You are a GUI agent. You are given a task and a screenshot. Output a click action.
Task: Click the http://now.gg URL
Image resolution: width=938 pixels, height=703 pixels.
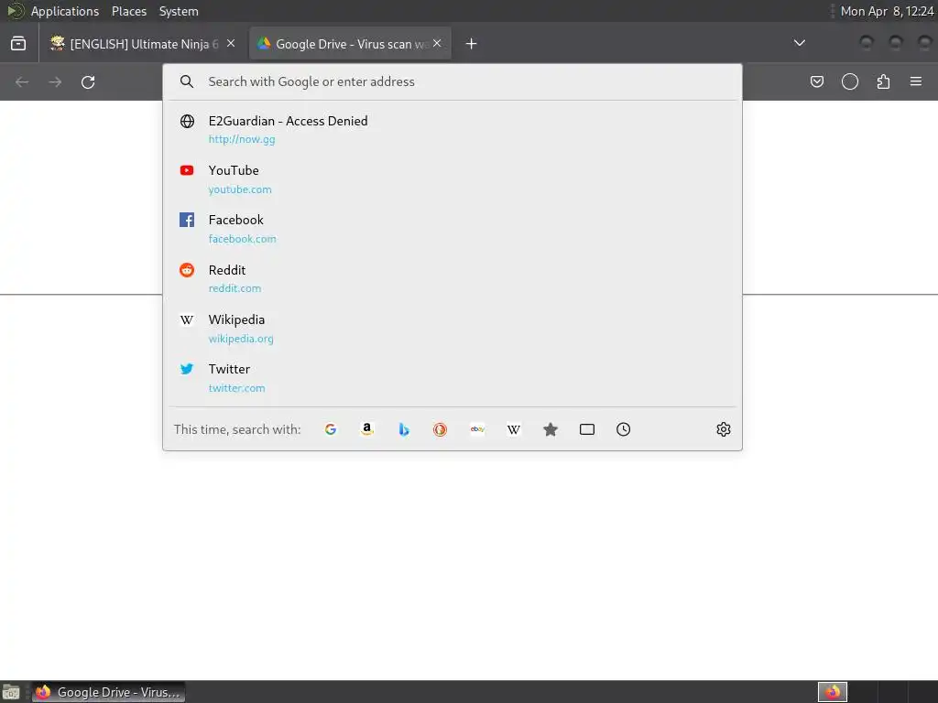[x=242, y=139]
